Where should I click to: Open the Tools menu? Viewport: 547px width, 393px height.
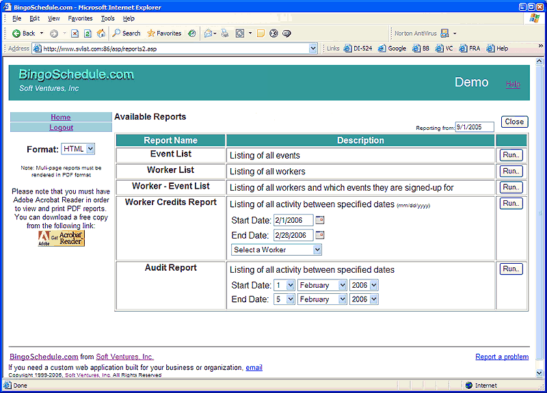pos(107,18)
